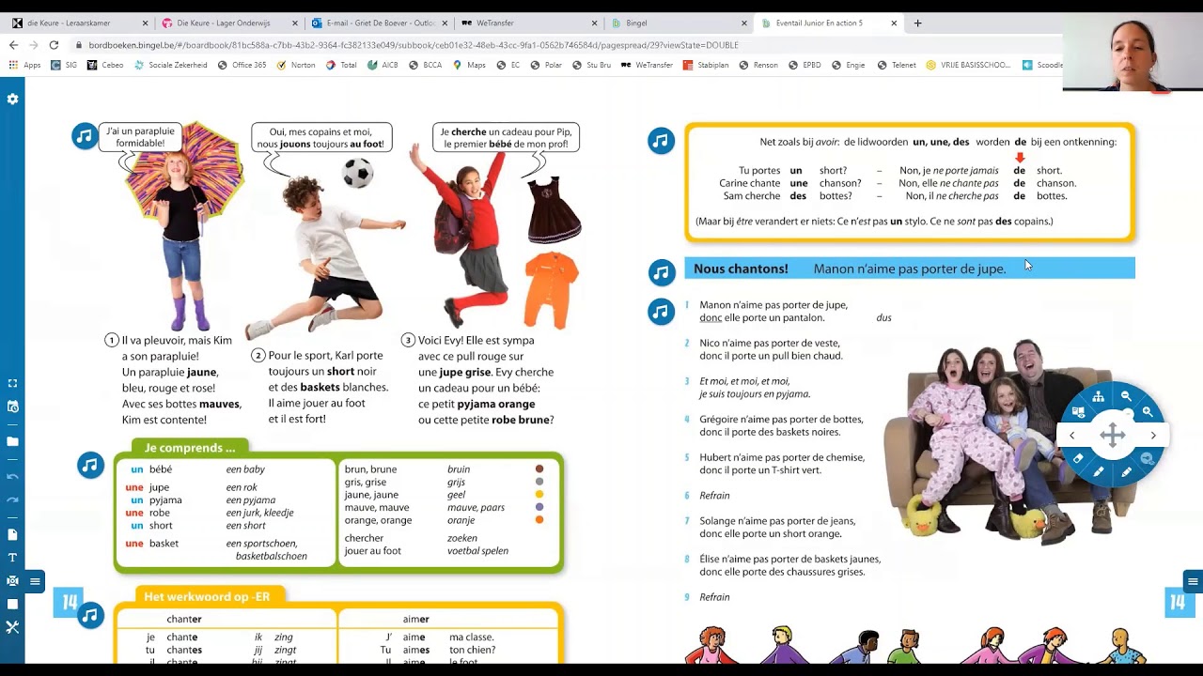1203x676 pixels.
Task: Play audio beside 'Nous chantons!' heading
Action: 662,272
